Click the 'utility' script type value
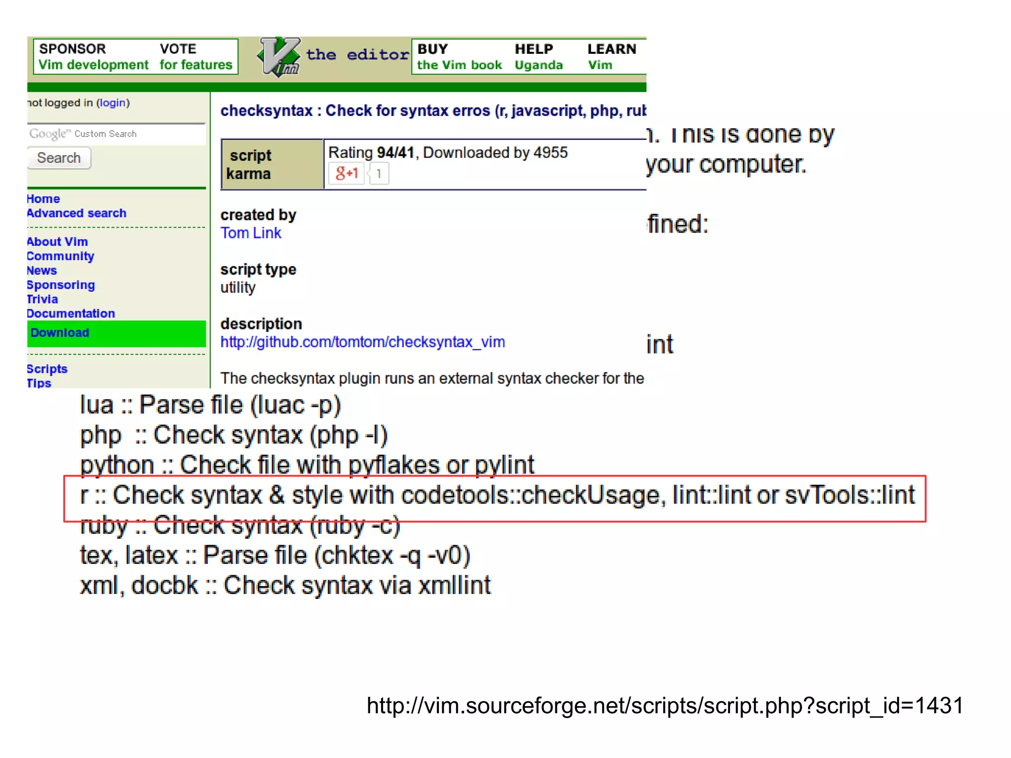Image resolution: width=1011 pixels, height=758 pixels. pyautogui.click(x=238, y=287)
